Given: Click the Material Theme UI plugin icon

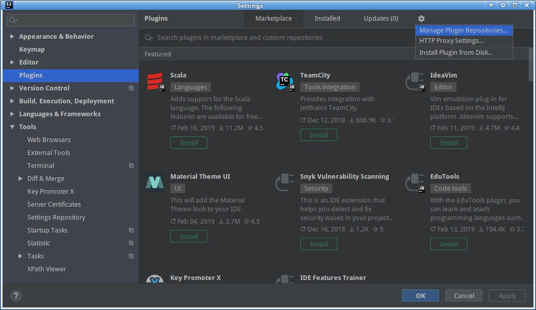Looking at the screenshot, I should point(155,182).
